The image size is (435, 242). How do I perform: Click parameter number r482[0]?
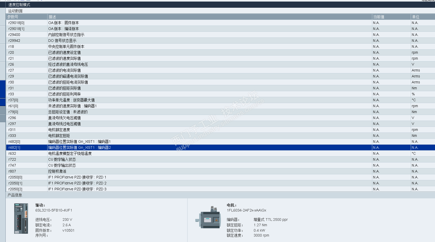coord(14,142)
